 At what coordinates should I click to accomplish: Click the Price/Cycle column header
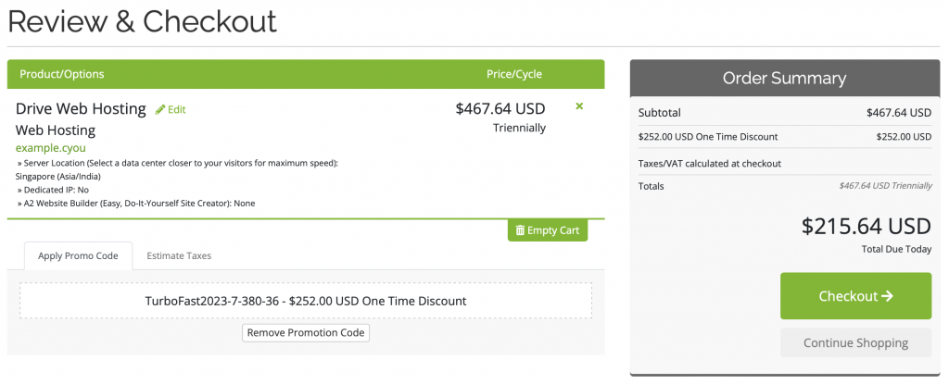[514, 74]
